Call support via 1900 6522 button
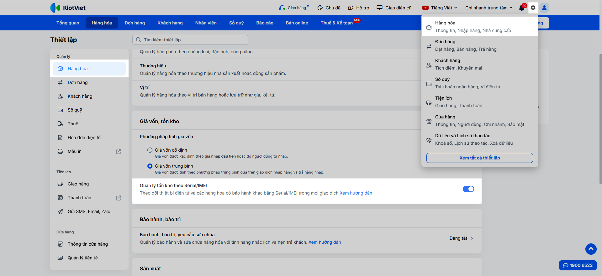602x276 pixels. pyautogui.click(x=578, y=265)
